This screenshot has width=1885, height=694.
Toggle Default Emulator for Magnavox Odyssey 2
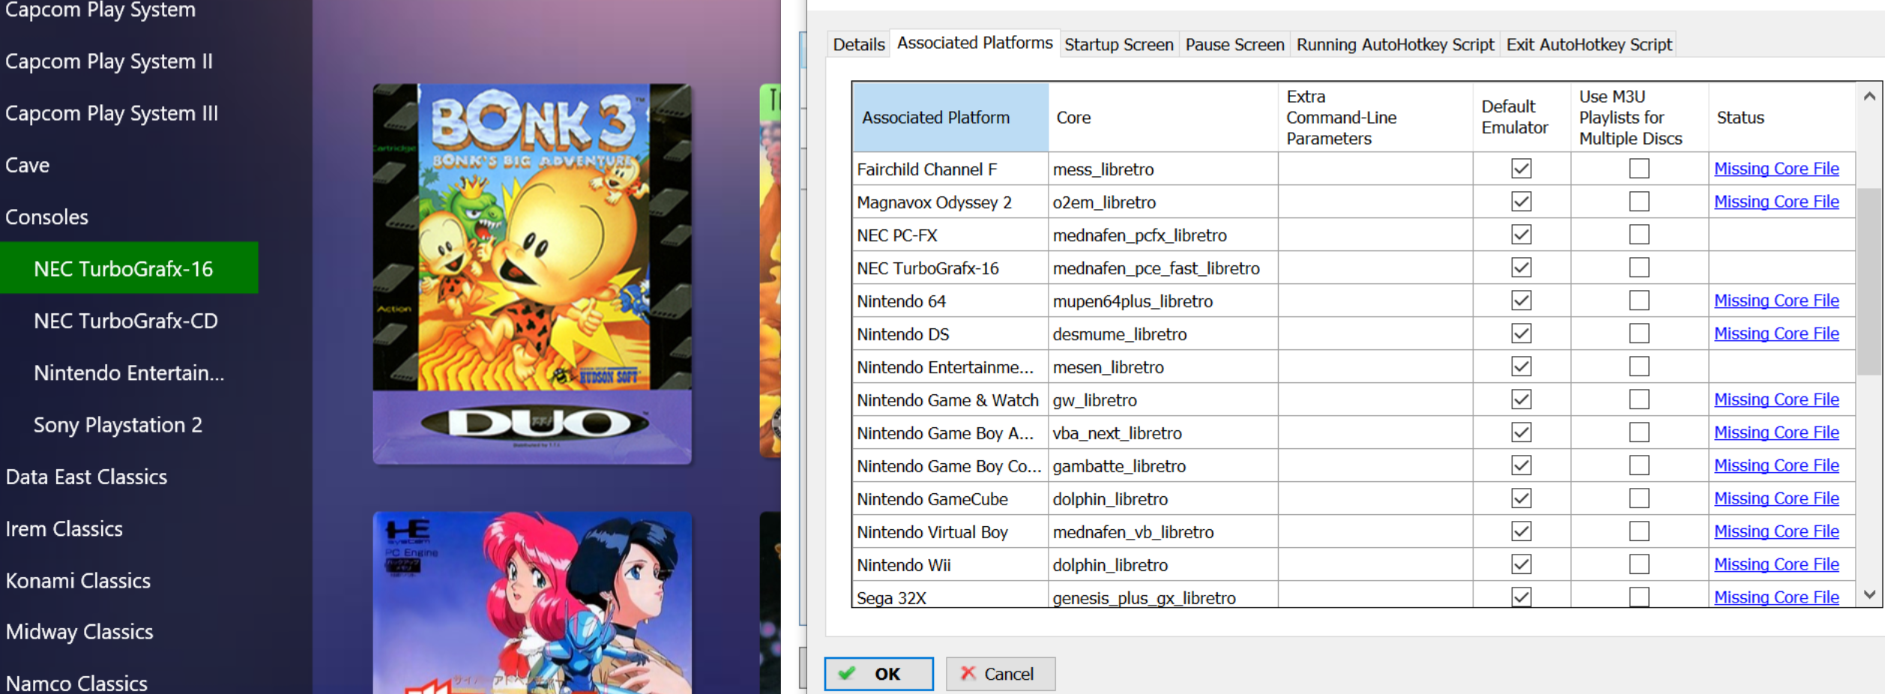pyautogui.click(x=1521, y=202)
